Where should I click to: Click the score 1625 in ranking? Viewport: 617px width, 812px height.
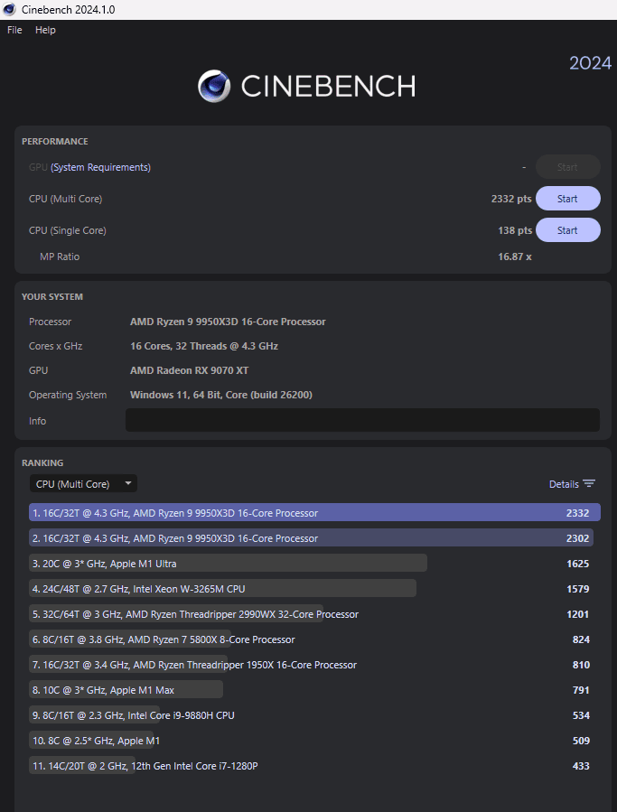point(577,564)
